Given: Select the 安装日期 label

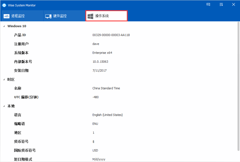Looking at the screenshot, I should pyautogui.click(x=21, y=70).
